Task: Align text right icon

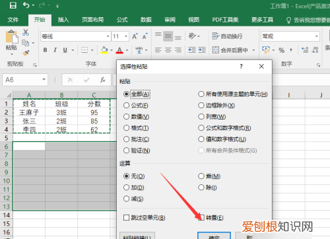Action: (178, 50)
